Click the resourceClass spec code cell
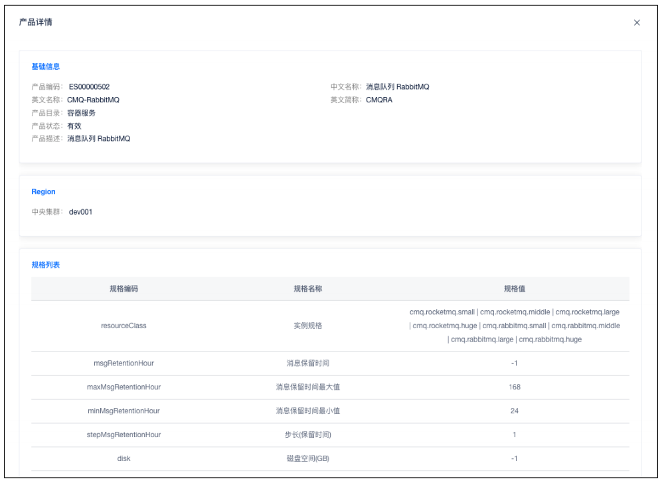This screenshot has width=664, height=483. (x=124, y=326)
